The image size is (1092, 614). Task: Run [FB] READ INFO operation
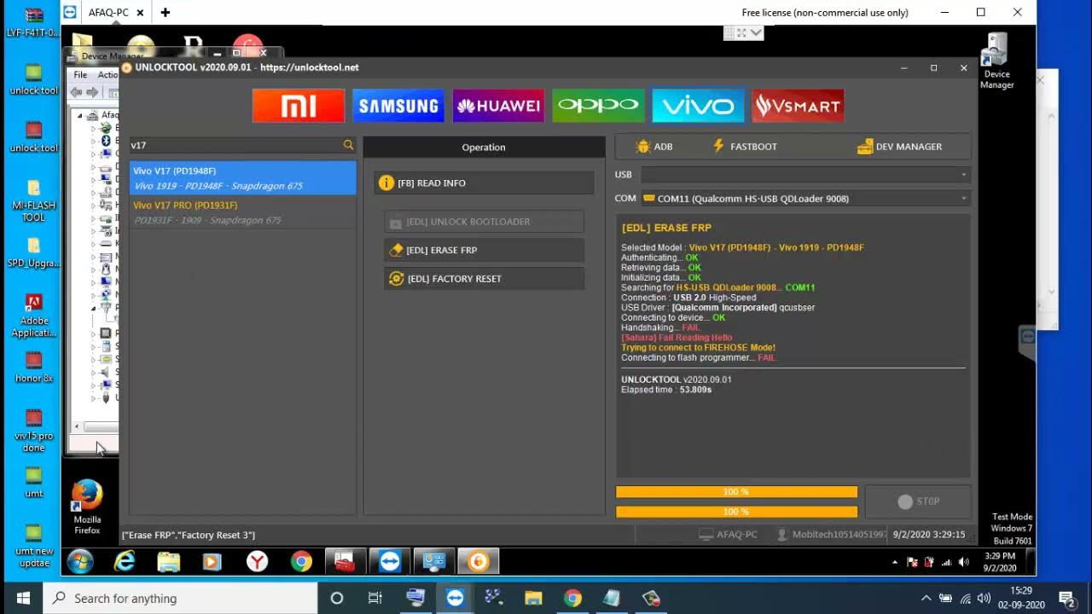click(x=484, y=182)
